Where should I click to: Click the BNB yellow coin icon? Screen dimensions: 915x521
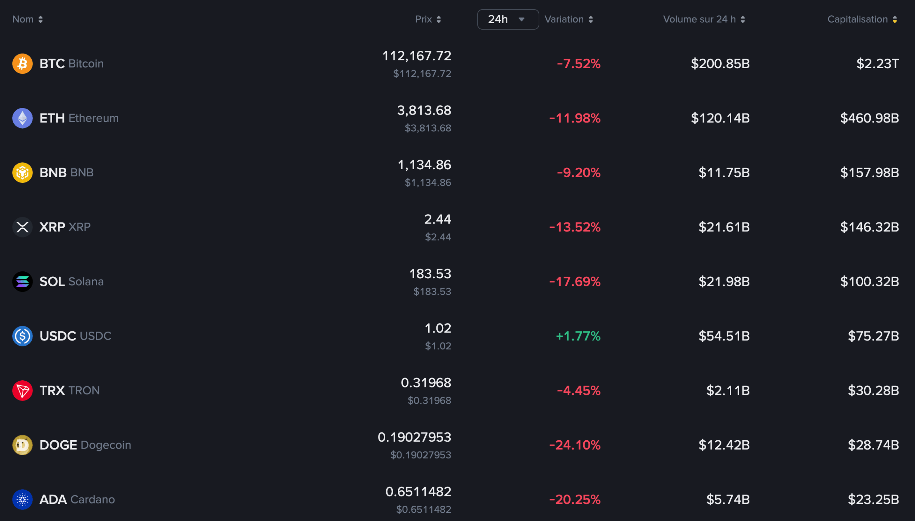pyautogui.click(x=22, y=172)
